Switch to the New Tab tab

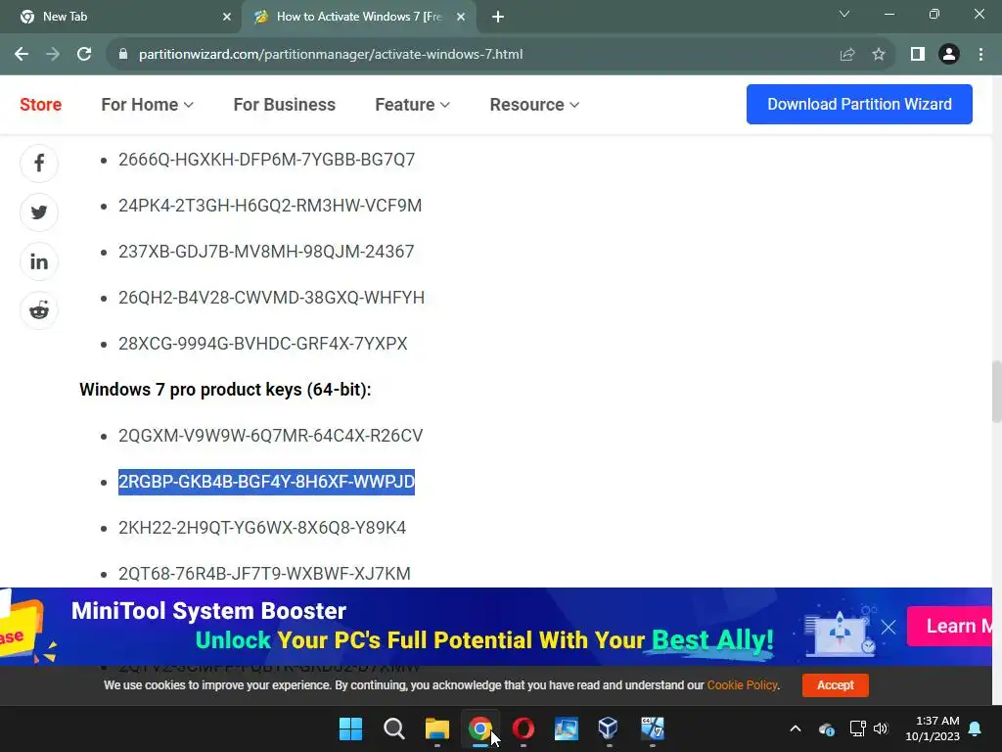[x=120, y=17]
